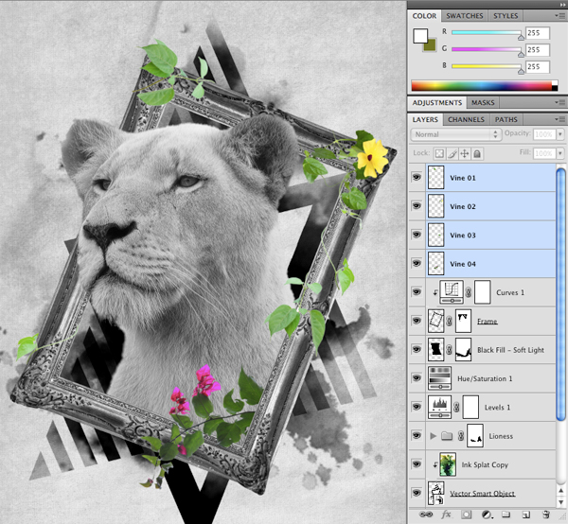
Task: Select the Vector Smart Object layer name
Action: click(482, 494)
